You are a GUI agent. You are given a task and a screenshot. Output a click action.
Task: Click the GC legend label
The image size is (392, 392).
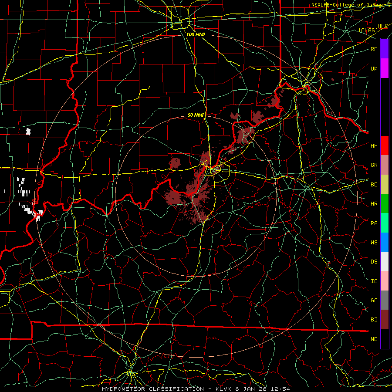coord(374,301)
